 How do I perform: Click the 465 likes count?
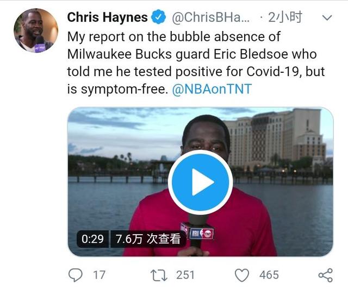click(269, 275)
